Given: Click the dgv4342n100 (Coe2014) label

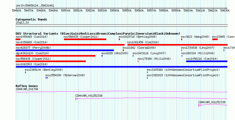Looking at the screenshot, I should 32,53.
